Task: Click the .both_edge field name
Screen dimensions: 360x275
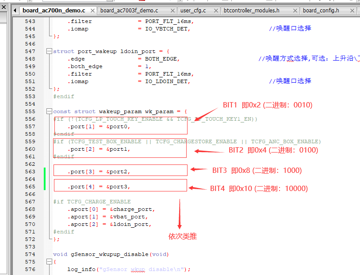Action: (85, 67)
